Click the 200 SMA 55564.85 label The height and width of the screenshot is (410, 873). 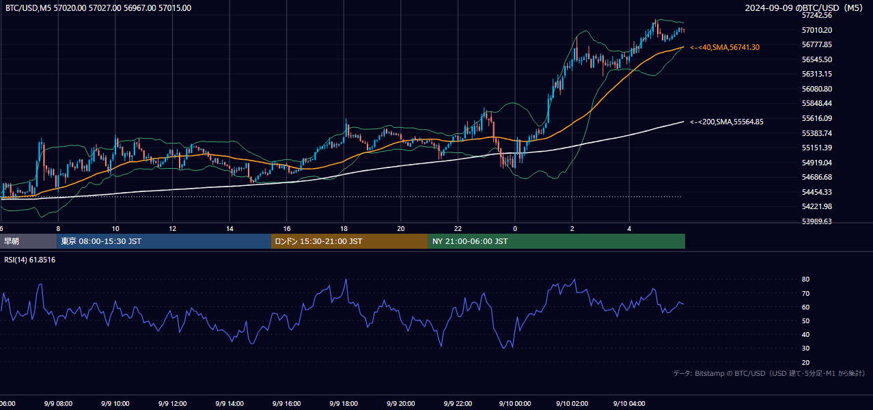pos(727,122)
